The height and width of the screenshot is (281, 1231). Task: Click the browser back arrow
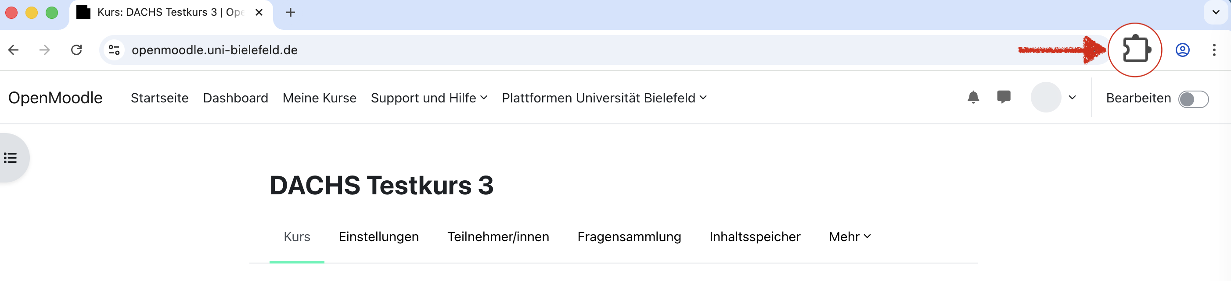click(13, 50)
